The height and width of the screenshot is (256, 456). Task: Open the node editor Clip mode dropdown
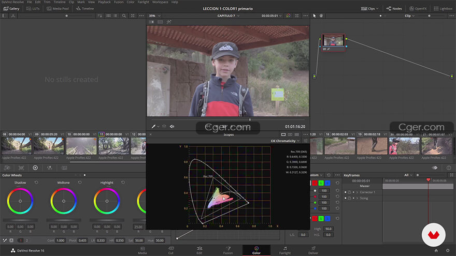point(409,16)
